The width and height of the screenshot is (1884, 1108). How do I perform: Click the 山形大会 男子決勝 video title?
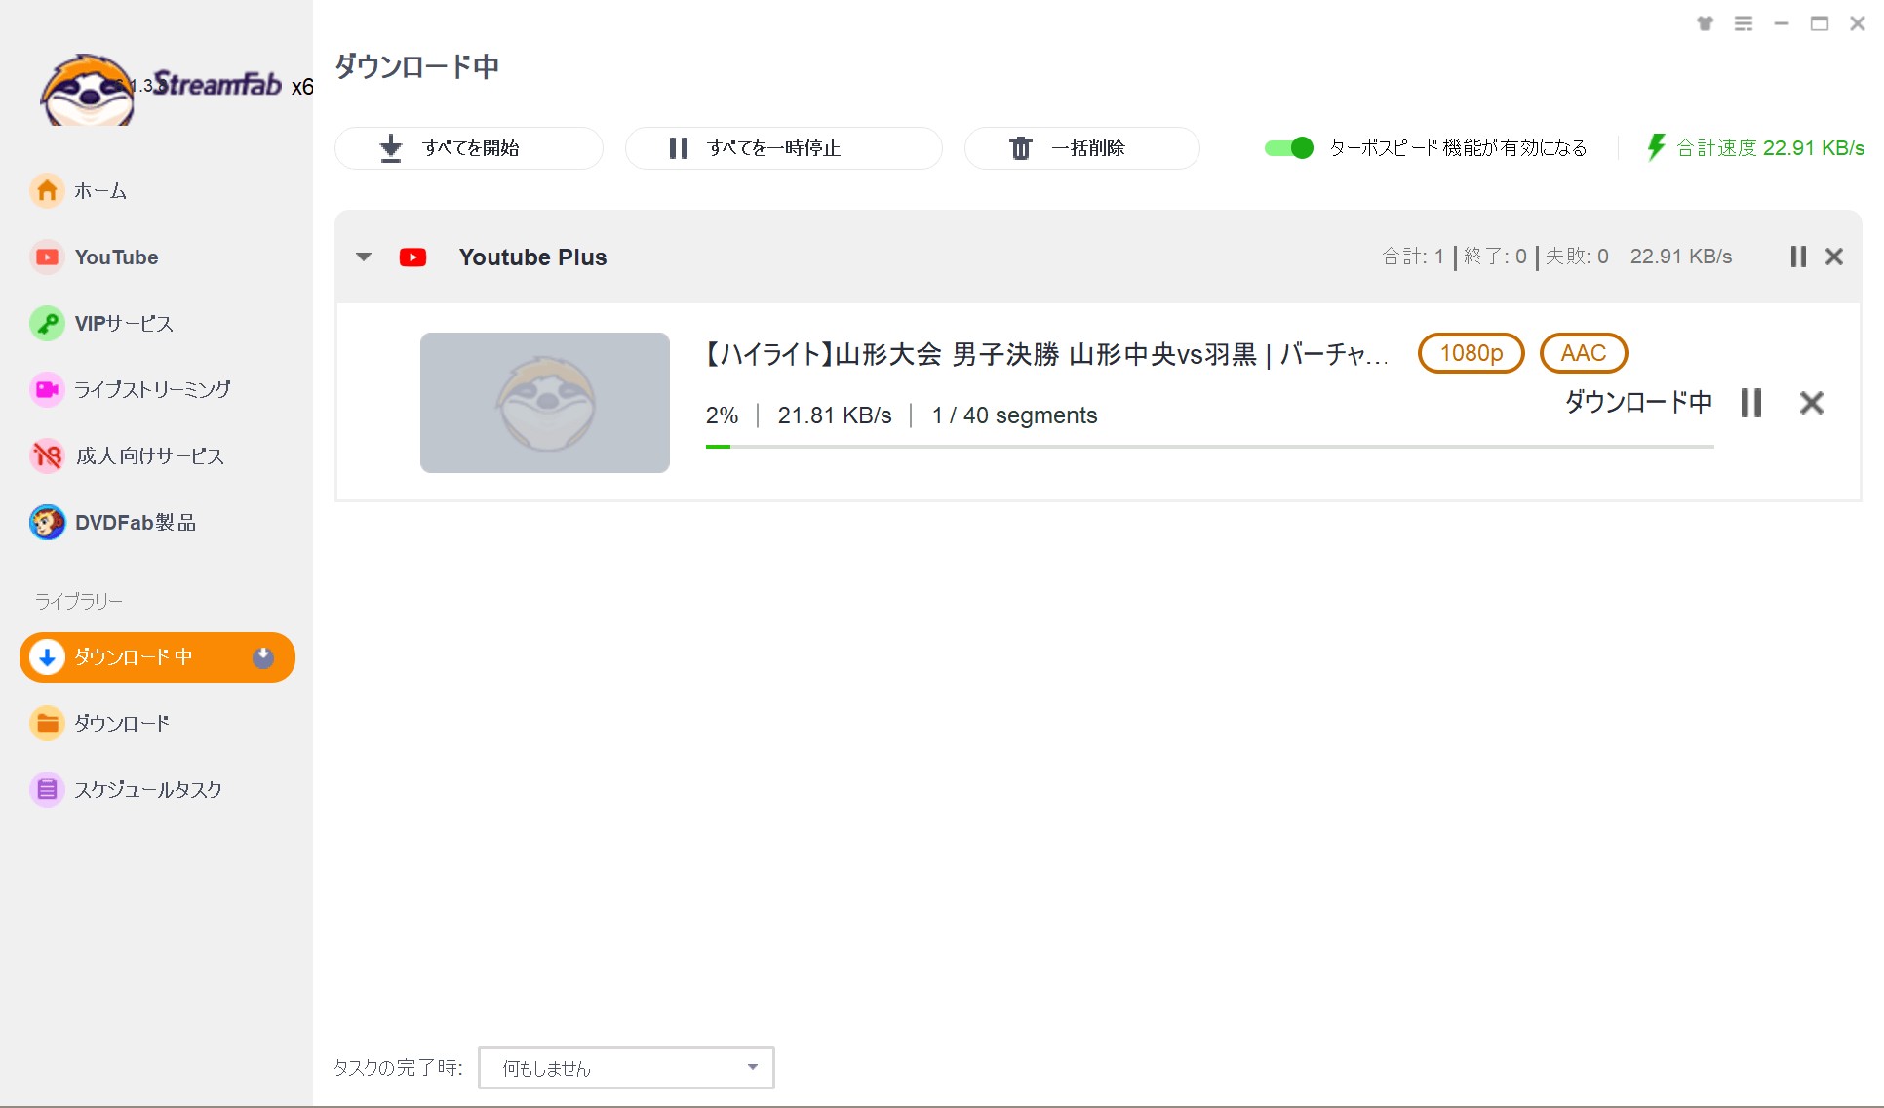(1045, 354)
